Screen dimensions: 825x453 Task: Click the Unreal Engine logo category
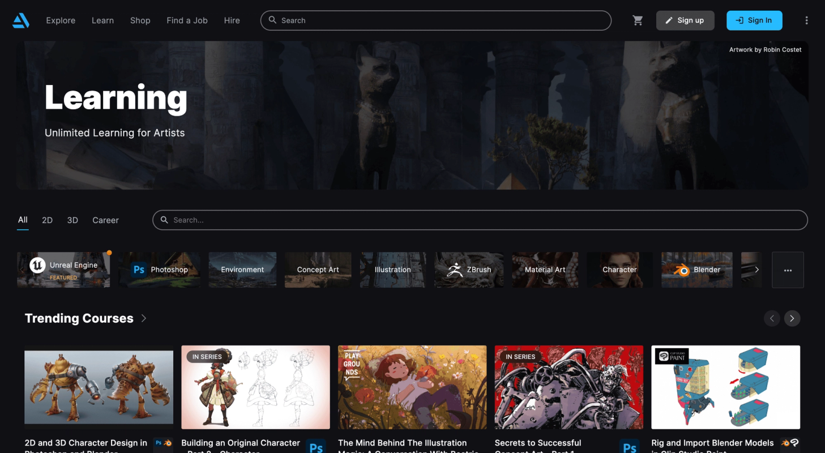[63, 270]
